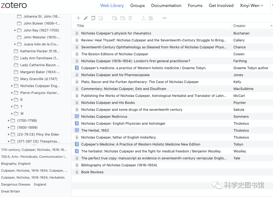The width and height of the screenshot is (273, 197).
Task: Open the Groups page
Action: pyautogui.click(x=138, y=6)
